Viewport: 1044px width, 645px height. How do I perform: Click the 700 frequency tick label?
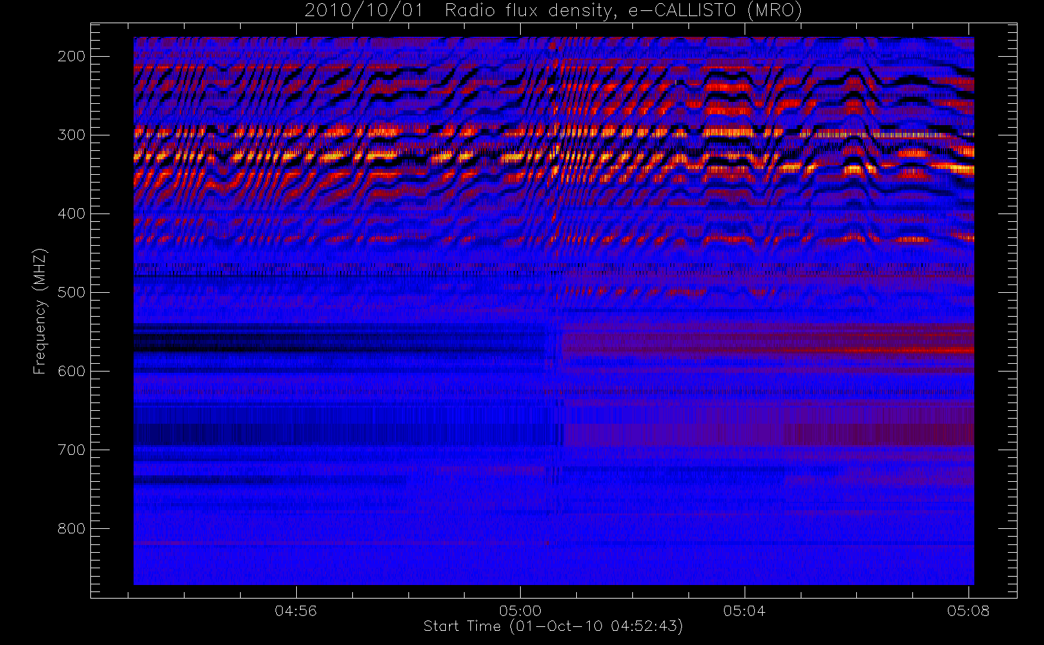[x=71, y=450]
